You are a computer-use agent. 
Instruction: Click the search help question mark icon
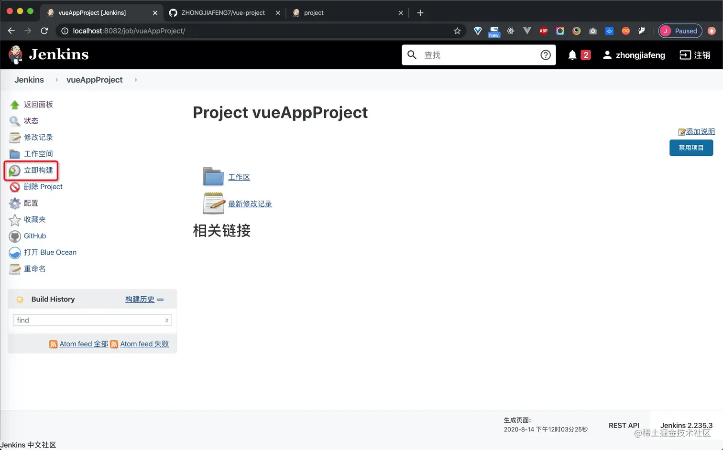click(545, 55)
